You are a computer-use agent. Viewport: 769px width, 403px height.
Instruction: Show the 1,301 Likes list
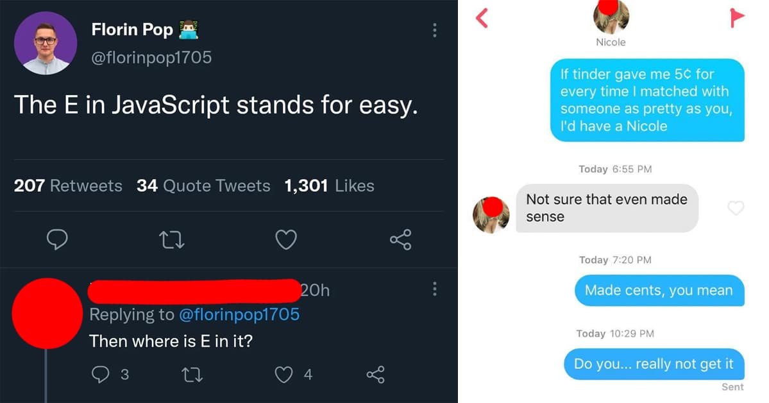tap(329, 185)
